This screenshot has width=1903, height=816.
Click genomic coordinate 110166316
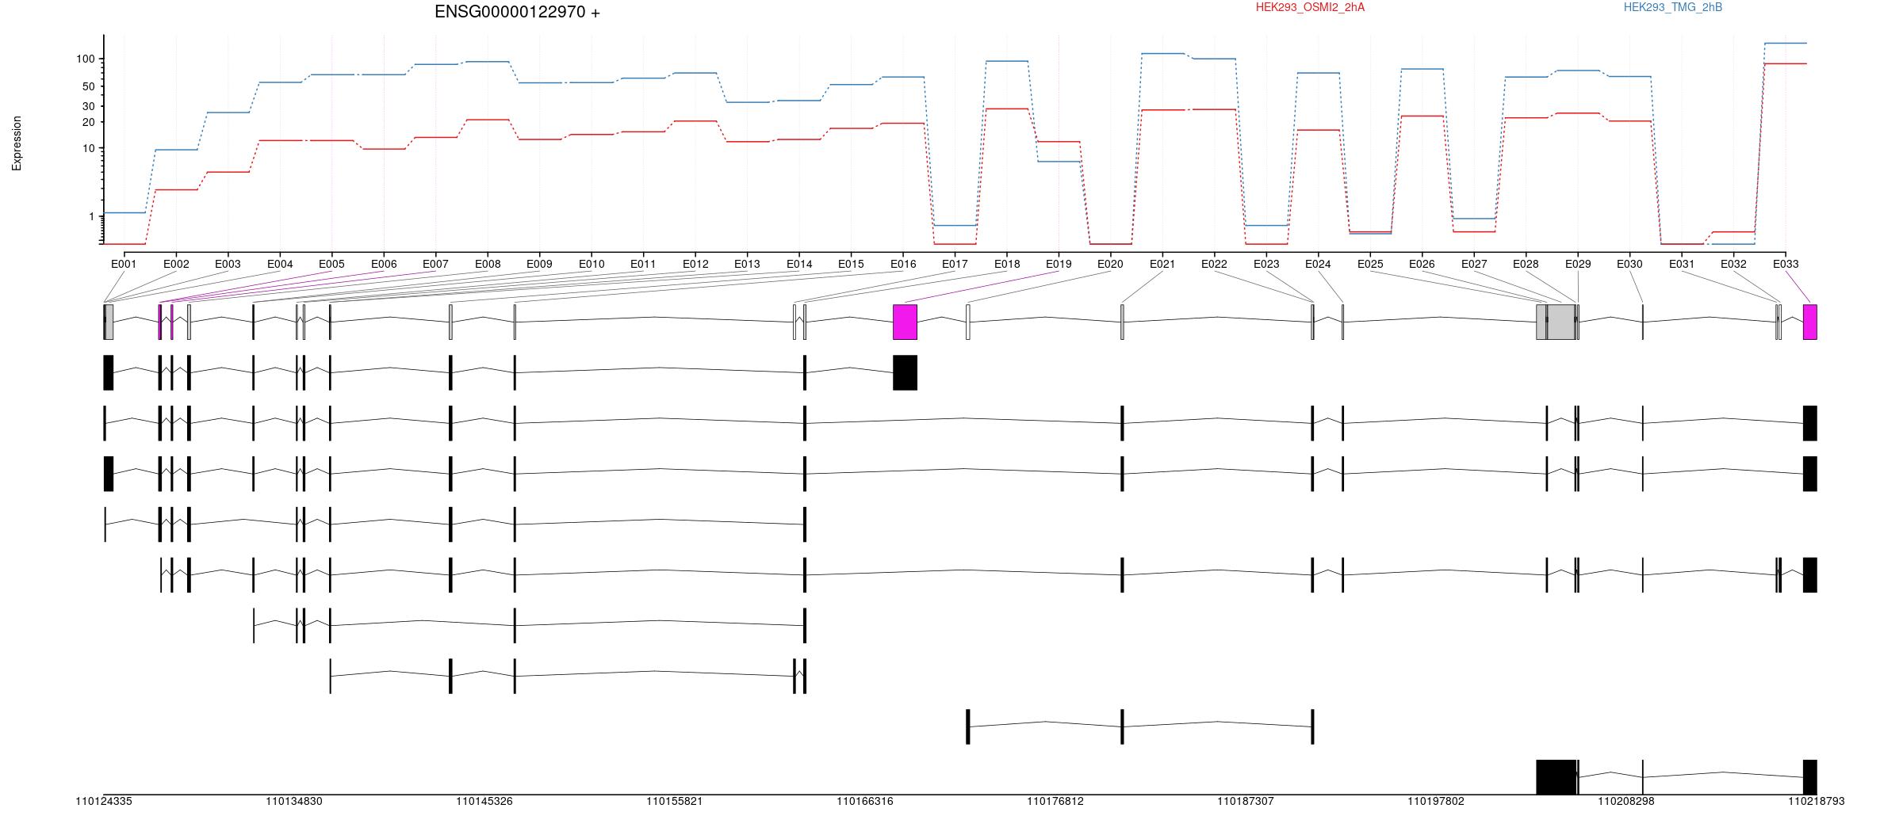[865, 802]
